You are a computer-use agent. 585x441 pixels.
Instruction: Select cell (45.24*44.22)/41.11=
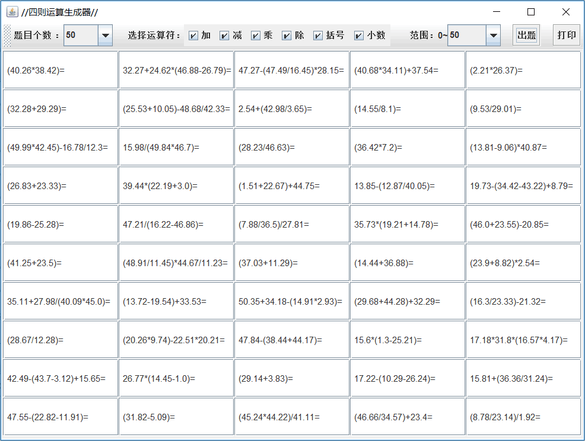click(x=292, y=417)
